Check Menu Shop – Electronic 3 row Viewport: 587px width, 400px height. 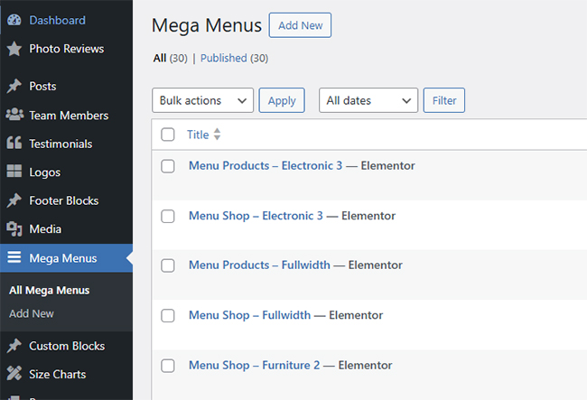click(x=168, y=216)
